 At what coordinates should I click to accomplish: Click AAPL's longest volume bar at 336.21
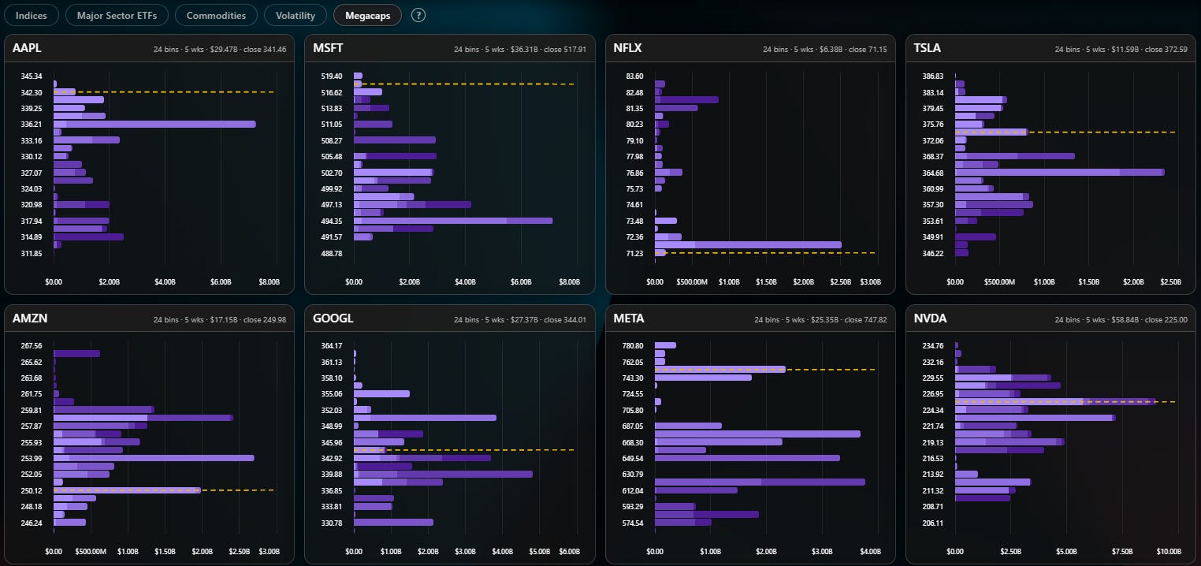(x=154, y=124)
